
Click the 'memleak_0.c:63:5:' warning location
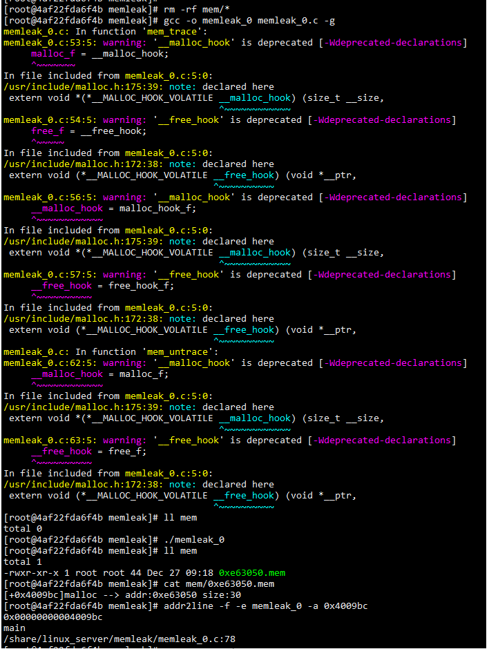tap(50, 440)
